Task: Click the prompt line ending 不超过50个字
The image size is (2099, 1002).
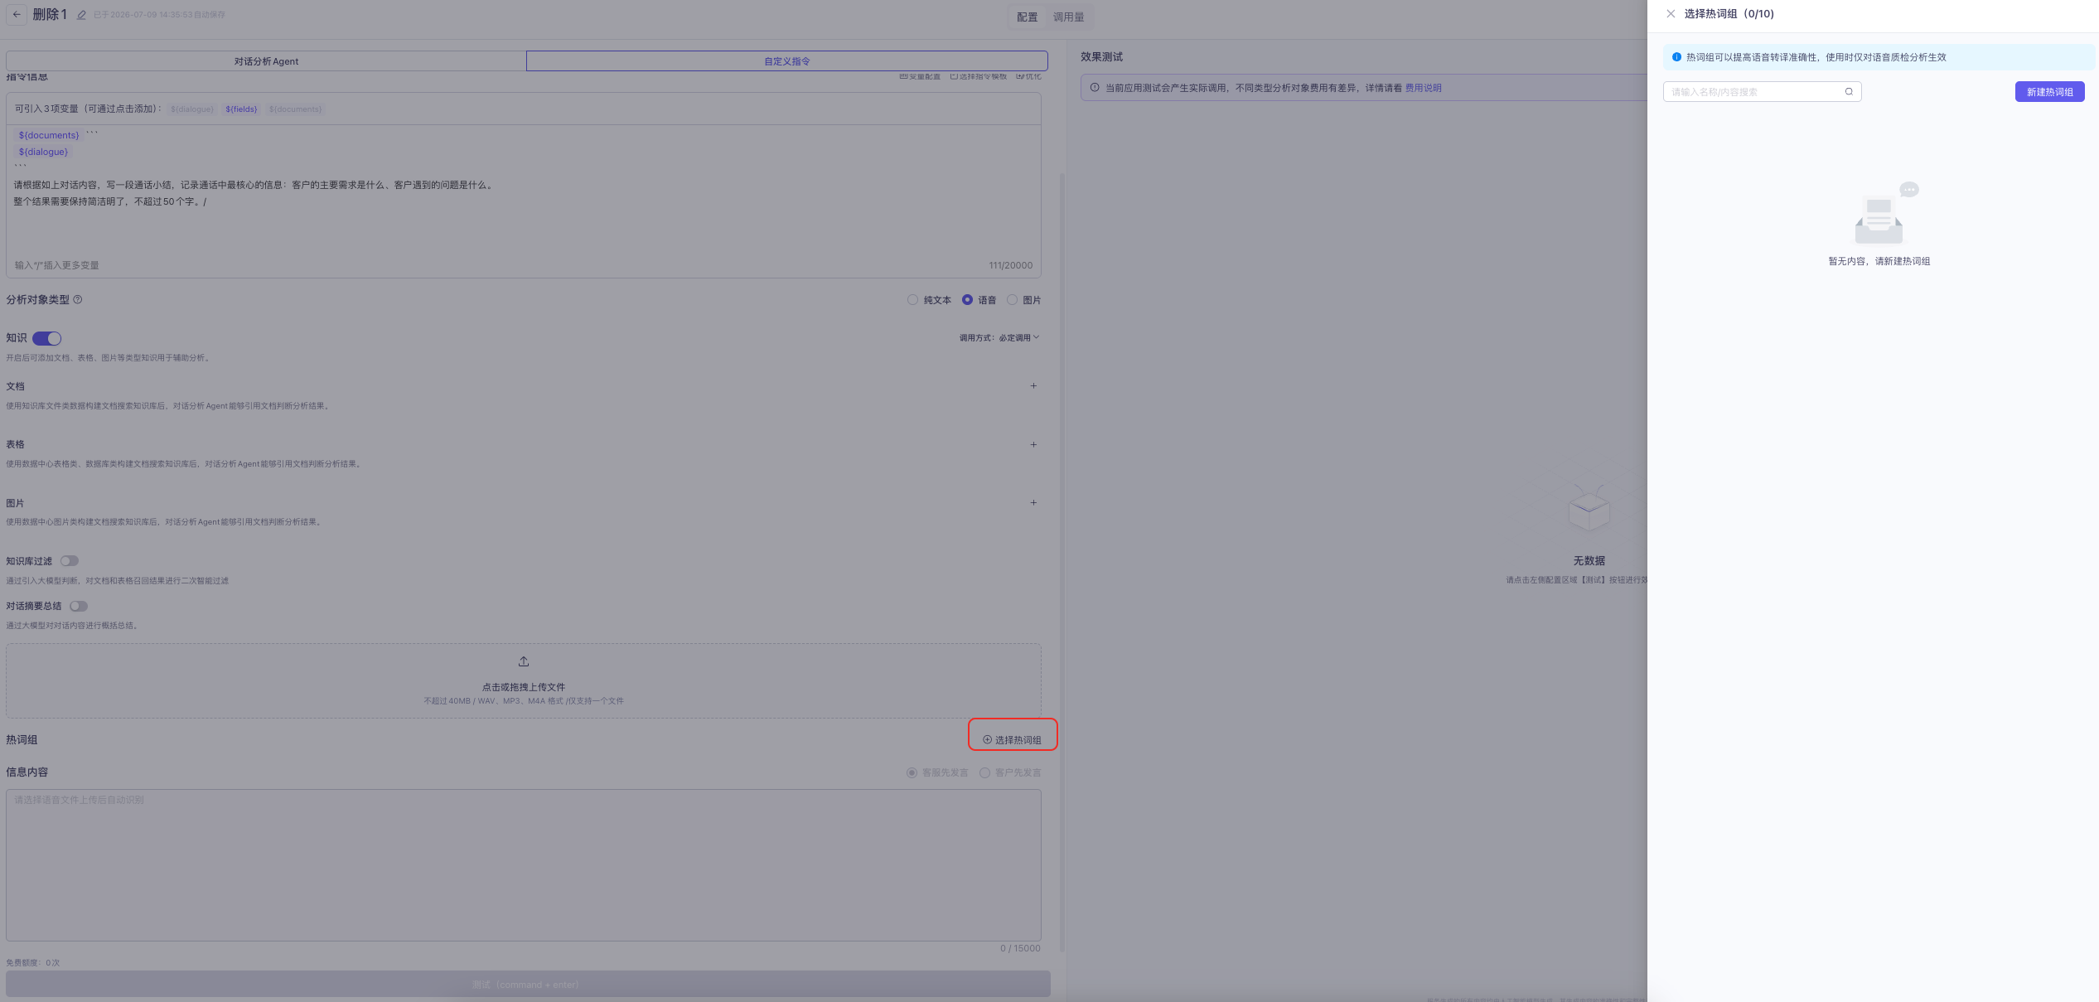Action: click(110, 201)
